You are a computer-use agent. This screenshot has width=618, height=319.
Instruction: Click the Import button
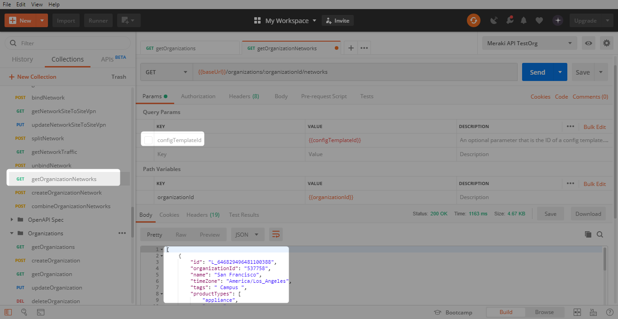click(66, 20)
